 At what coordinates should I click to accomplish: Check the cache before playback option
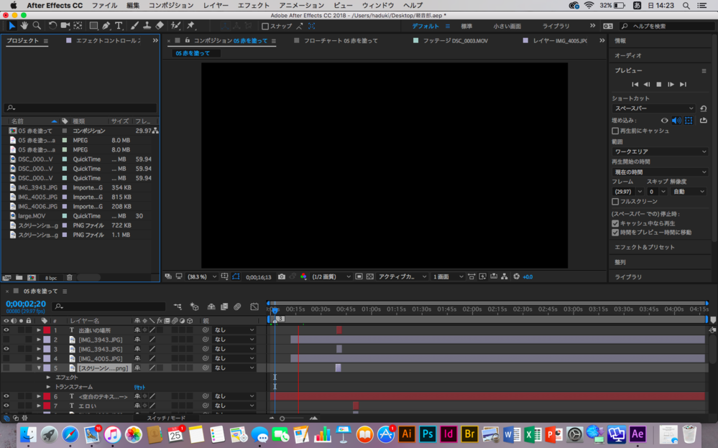click(615, 131)
